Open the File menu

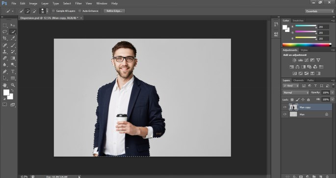pos(14,3)
